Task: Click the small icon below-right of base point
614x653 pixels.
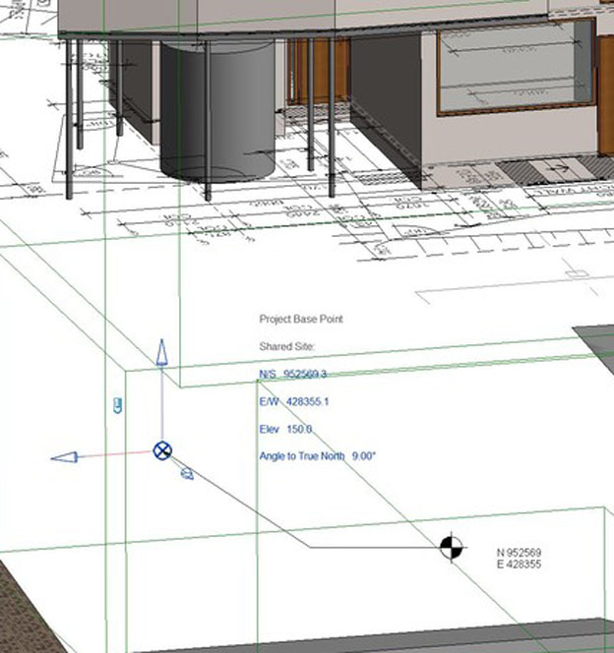Action: (x=187, y=474)
